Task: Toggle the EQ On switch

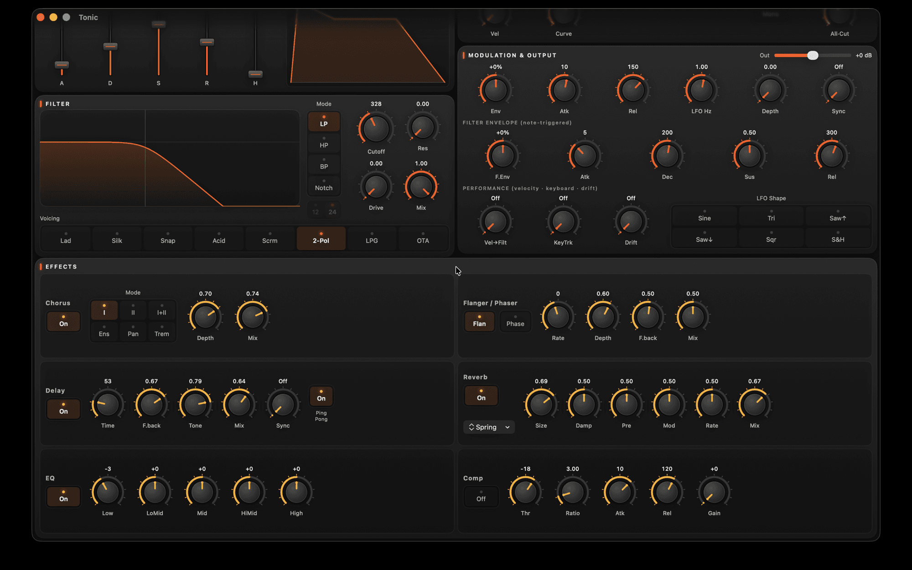Action: pos(63,497)
